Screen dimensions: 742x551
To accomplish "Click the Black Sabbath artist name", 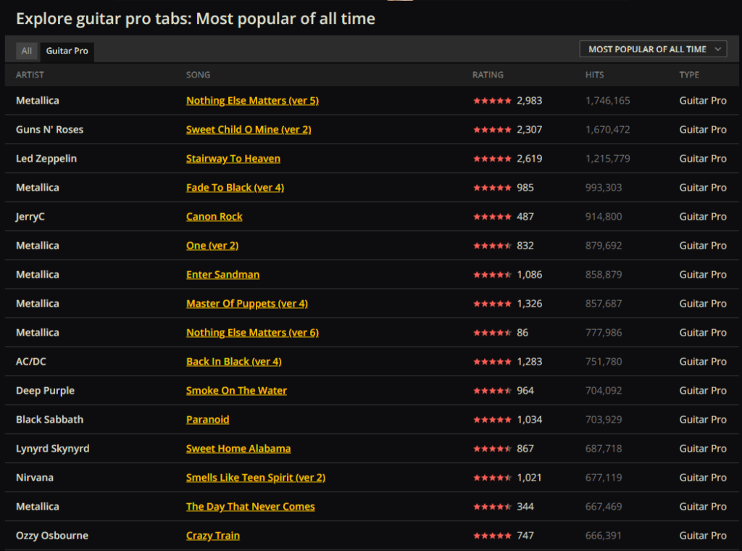I will pos(50,419).
